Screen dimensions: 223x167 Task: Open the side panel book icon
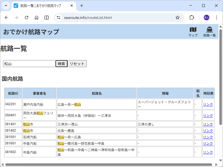pyautogui.click(x=46, y=18)
